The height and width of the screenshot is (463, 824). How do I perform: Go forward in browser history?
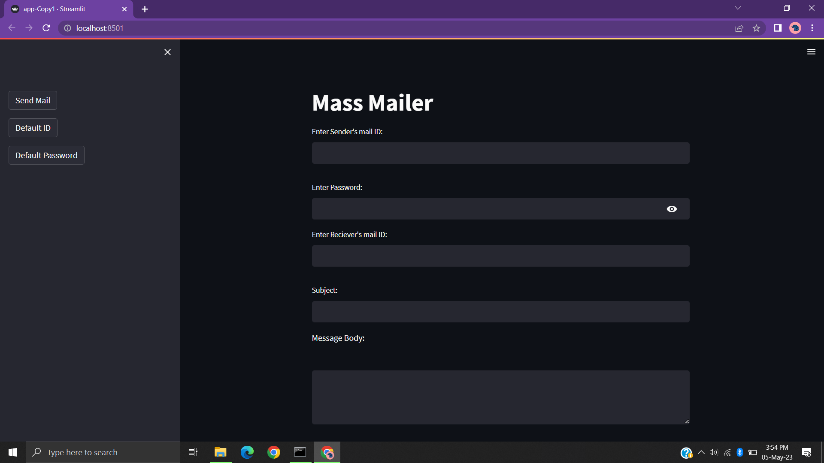click(29, 28)
